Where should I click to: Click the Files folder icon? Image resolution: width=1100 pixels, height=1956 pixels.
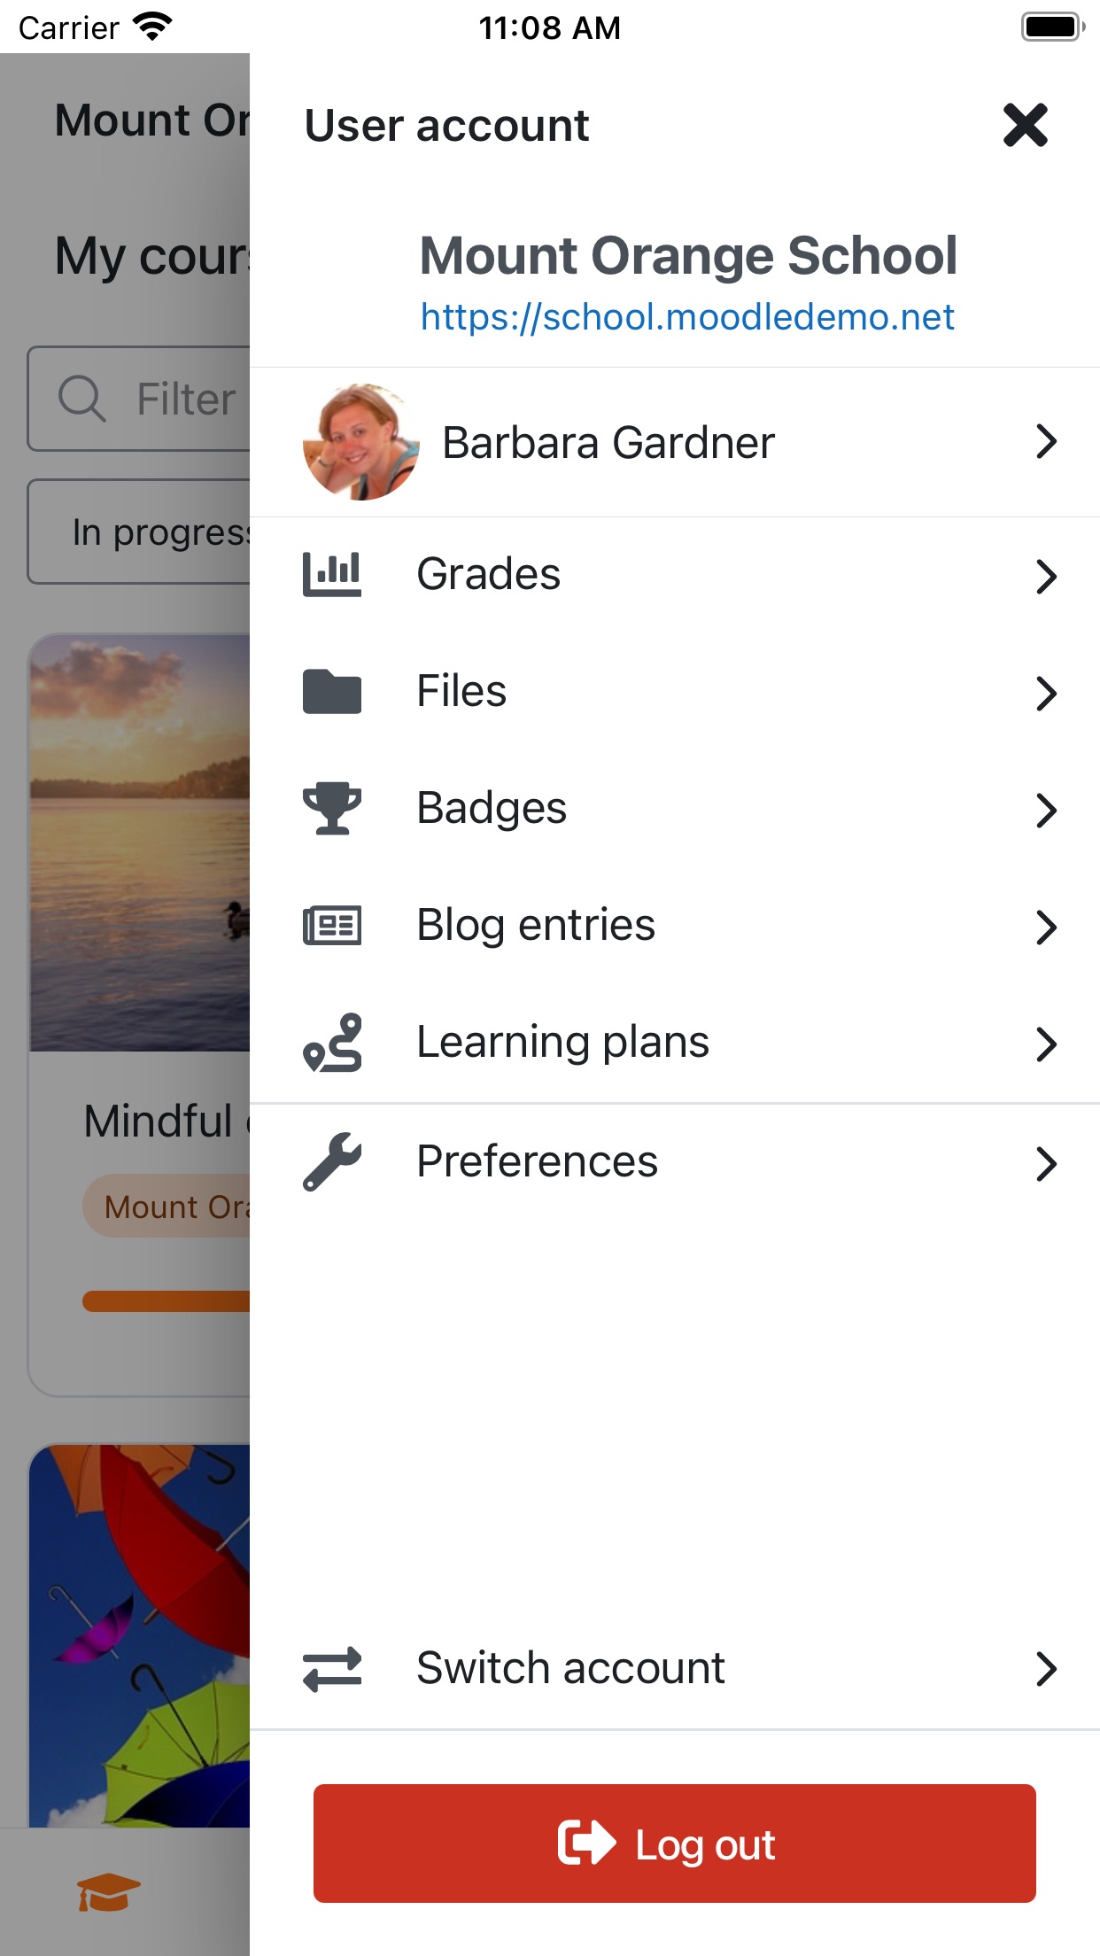click(332, 691)
